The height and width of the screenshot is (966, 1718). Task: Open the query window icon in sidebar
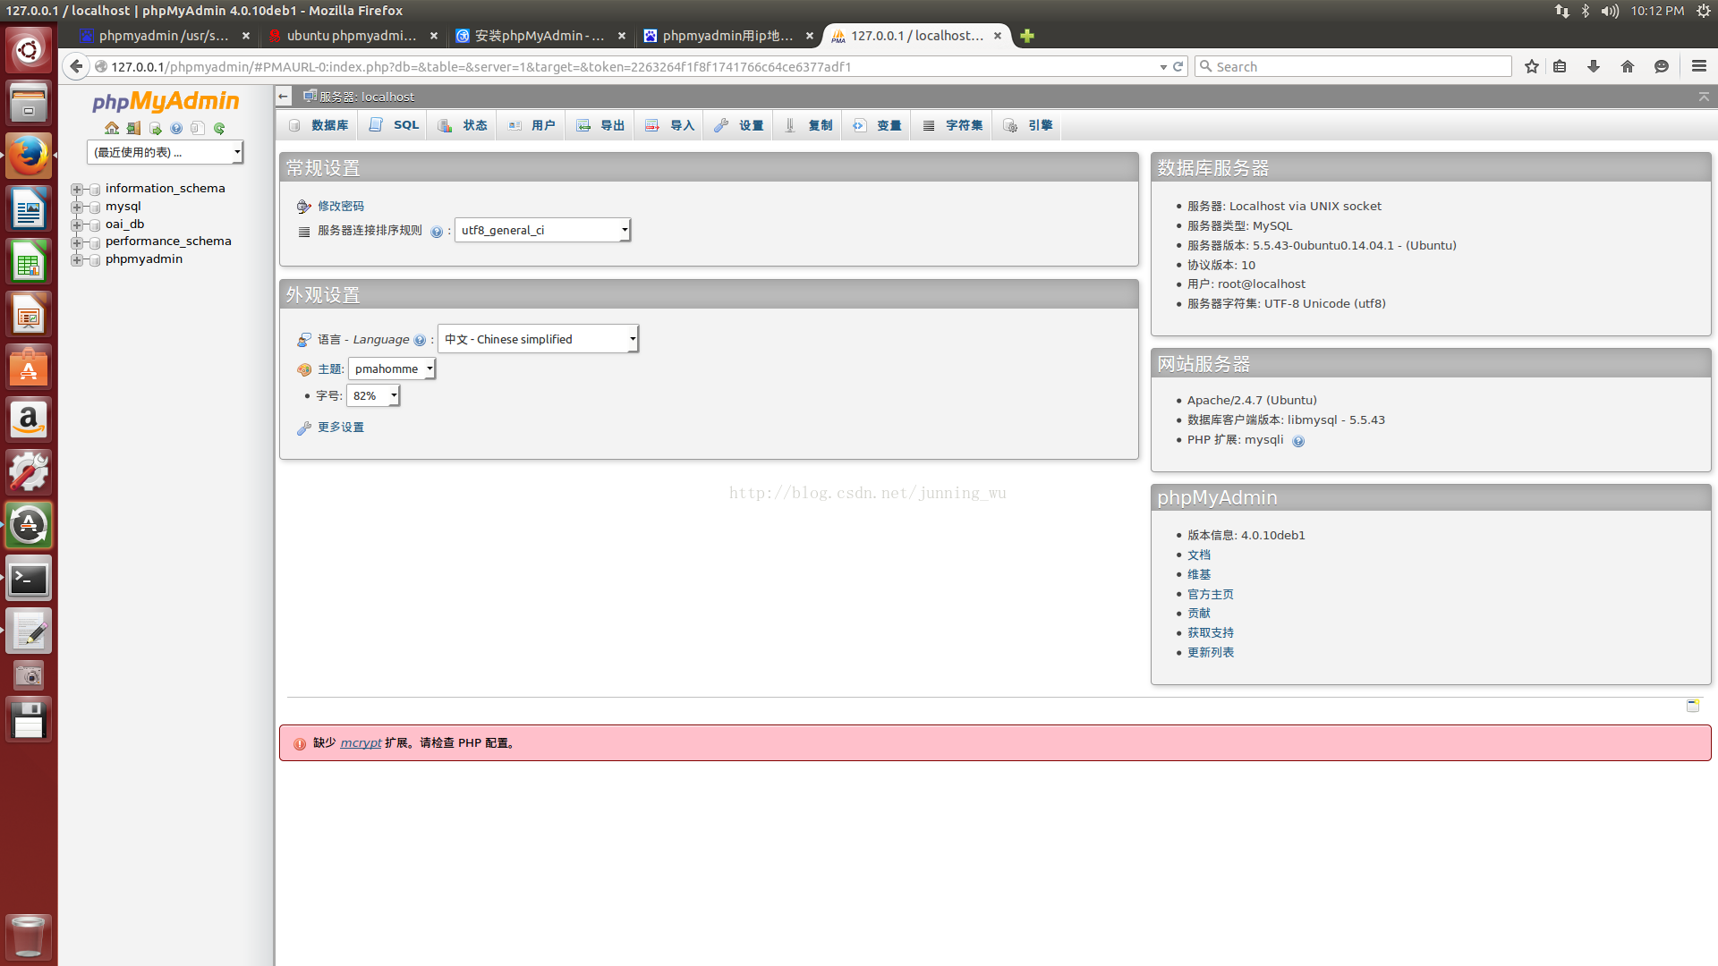pos(155,128)
